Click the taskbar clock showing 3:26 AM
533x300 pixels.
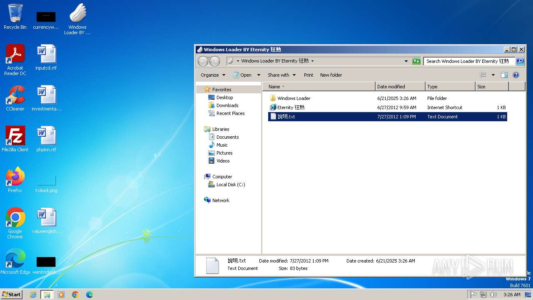click(511, 295)
